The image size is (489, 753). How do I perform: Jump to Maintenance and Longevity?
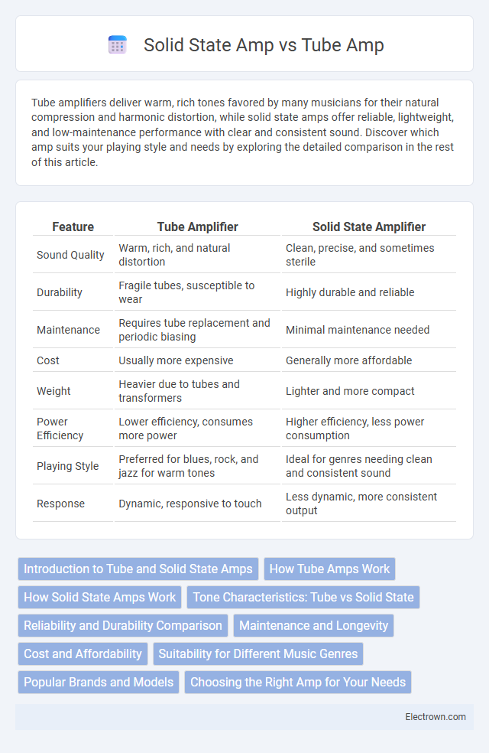pos(313,625)
